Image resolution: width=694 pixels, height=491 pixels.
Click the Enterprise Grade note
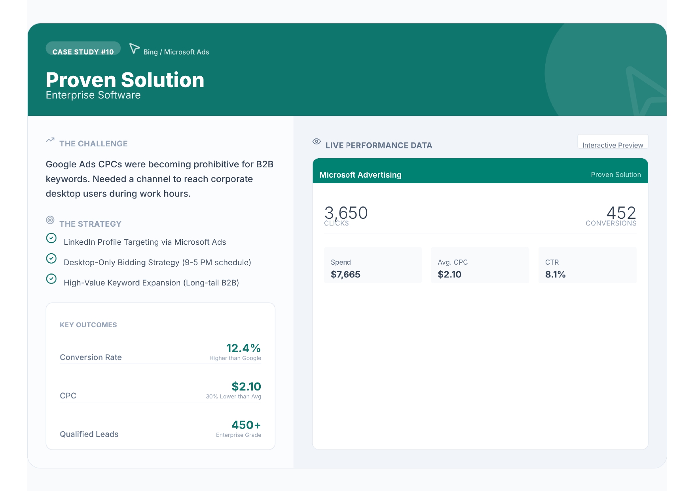click(239, 435)
